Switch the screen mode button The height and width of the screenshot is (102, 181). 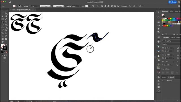pyautogui.click(x=4, y=58)
